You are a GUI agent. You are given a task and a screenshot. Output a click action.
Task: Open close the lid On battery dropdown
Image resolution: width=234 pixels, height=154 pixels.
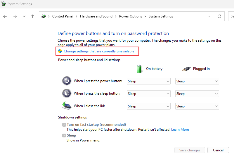pyautogui.click(x=148, y=106)
